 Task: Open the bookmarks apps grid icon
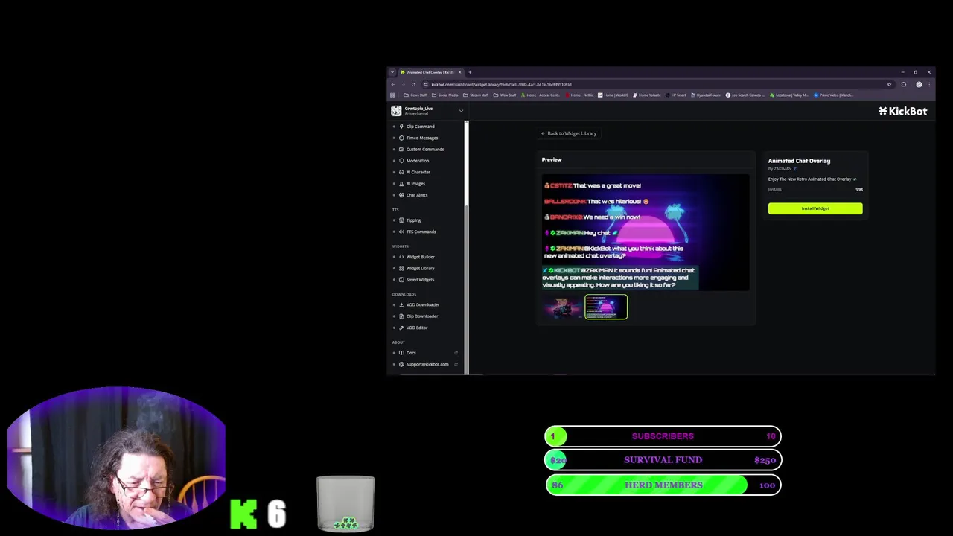(x=392, y=95)
